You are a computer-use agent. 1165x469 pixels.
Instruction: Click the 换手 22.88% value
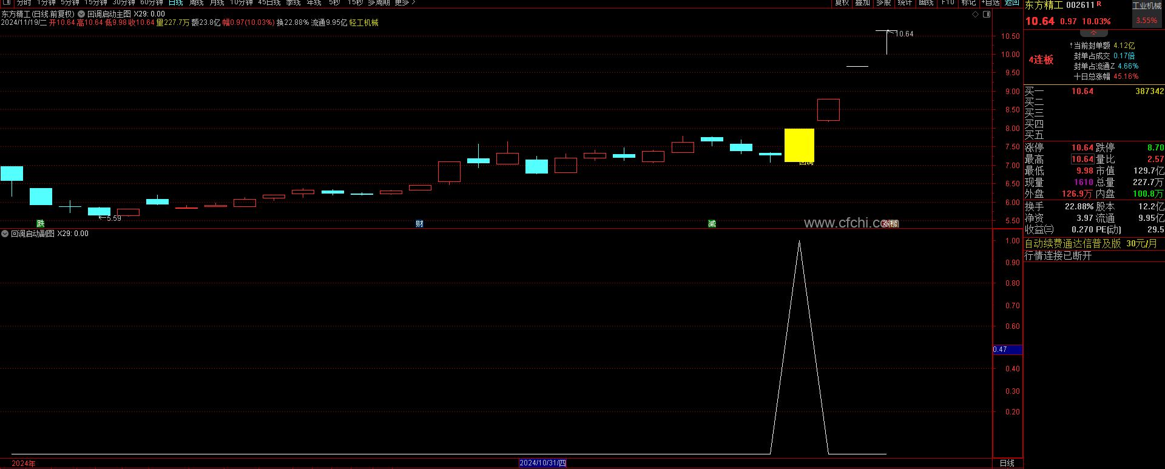[x=1079, y=206]
